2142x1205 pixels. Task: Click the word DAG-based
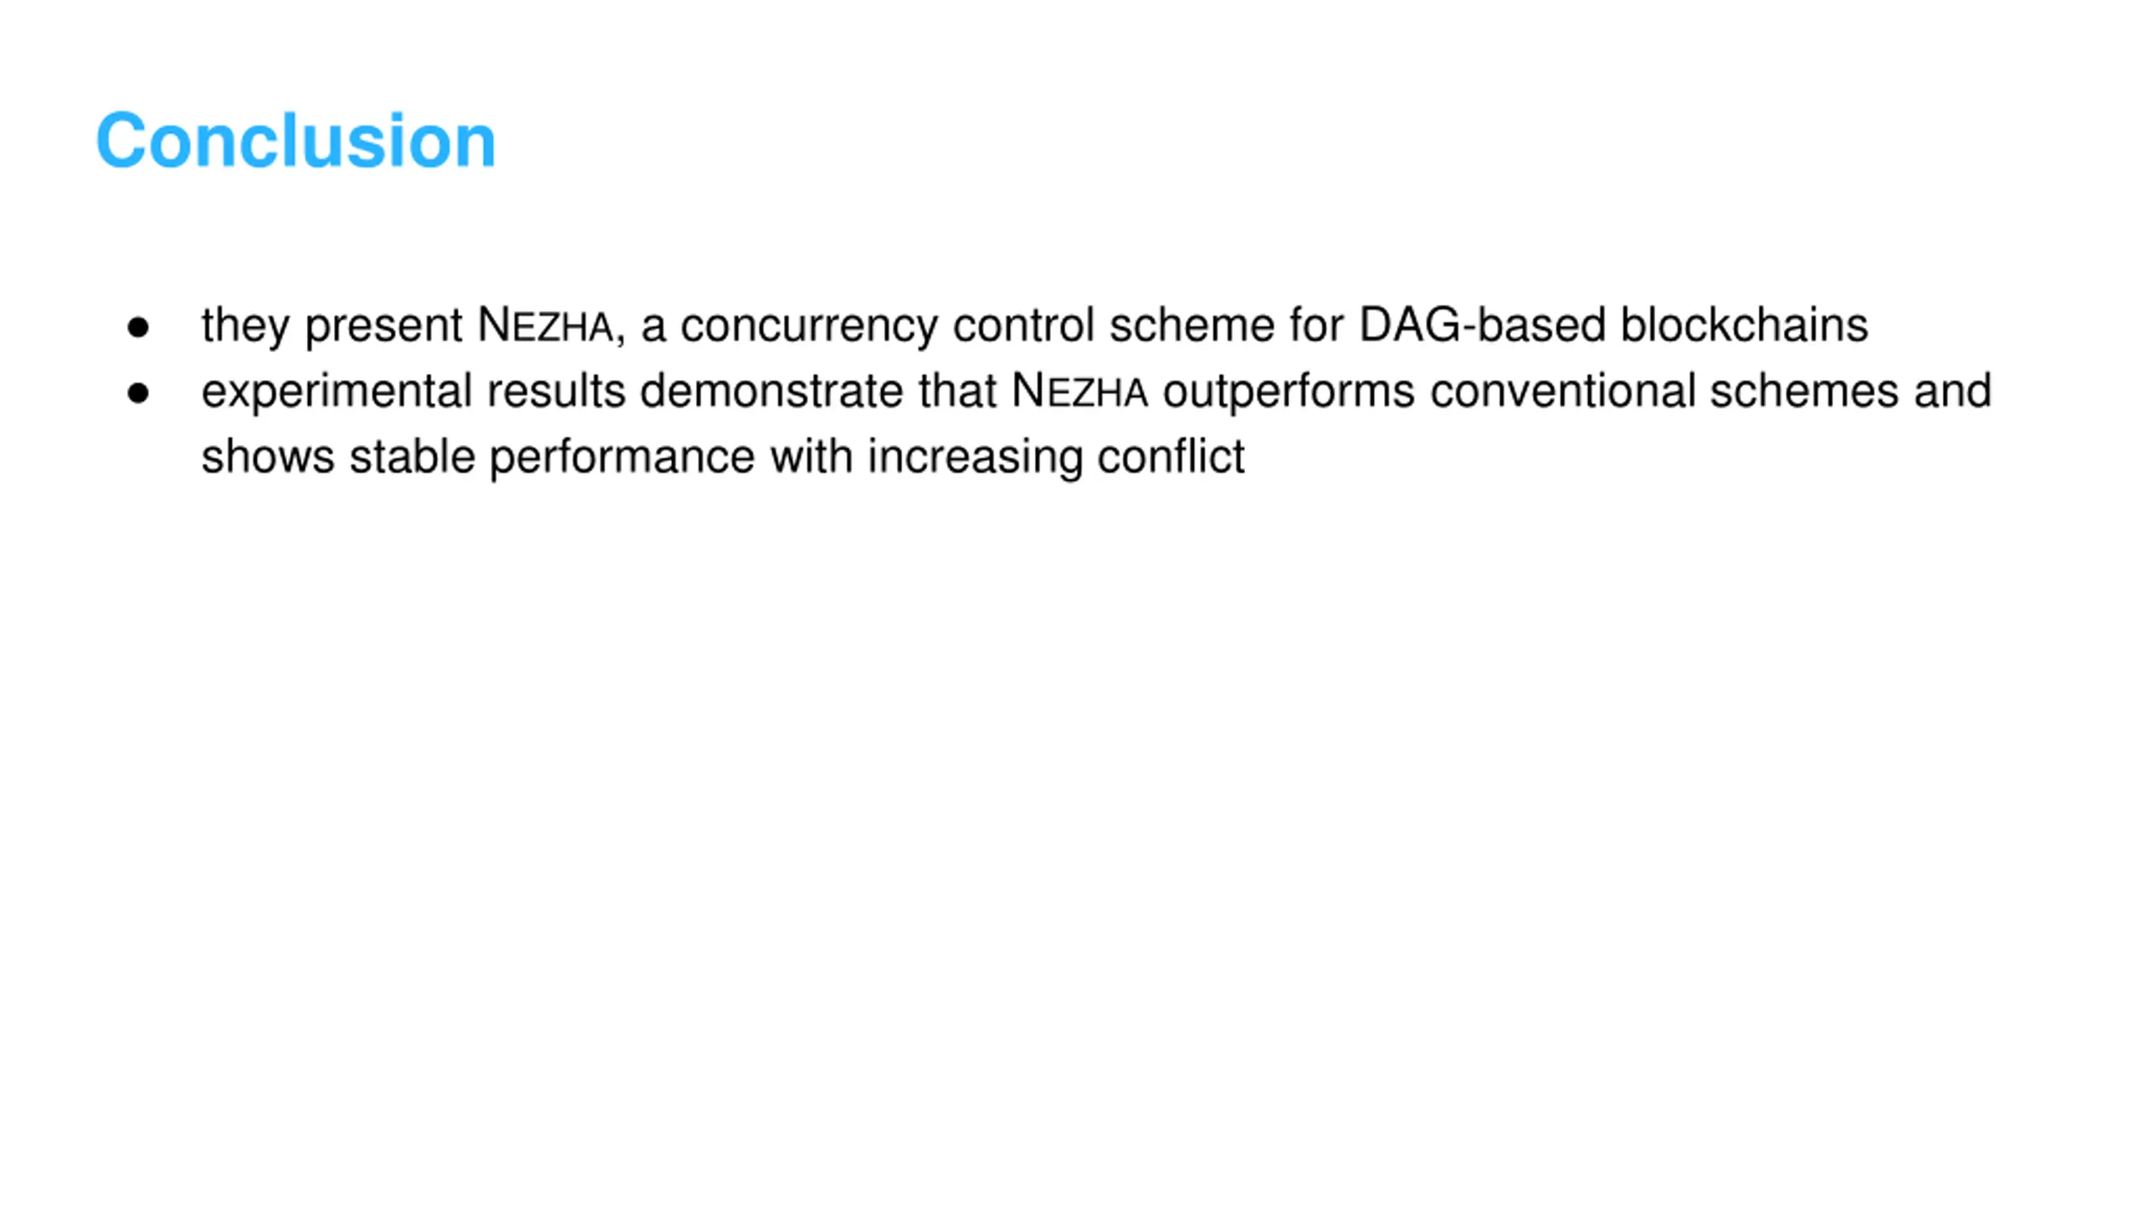point(1482,325)
